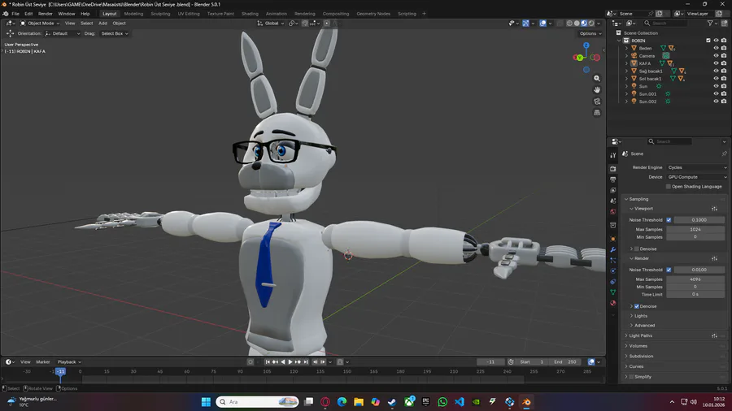Viewport: 732px width, 411px height.
Task: Open the Scene properties tab icon
Action: 613,201
